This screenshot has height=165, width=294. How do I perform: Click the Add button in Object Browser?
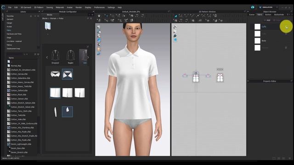[267, 20]
